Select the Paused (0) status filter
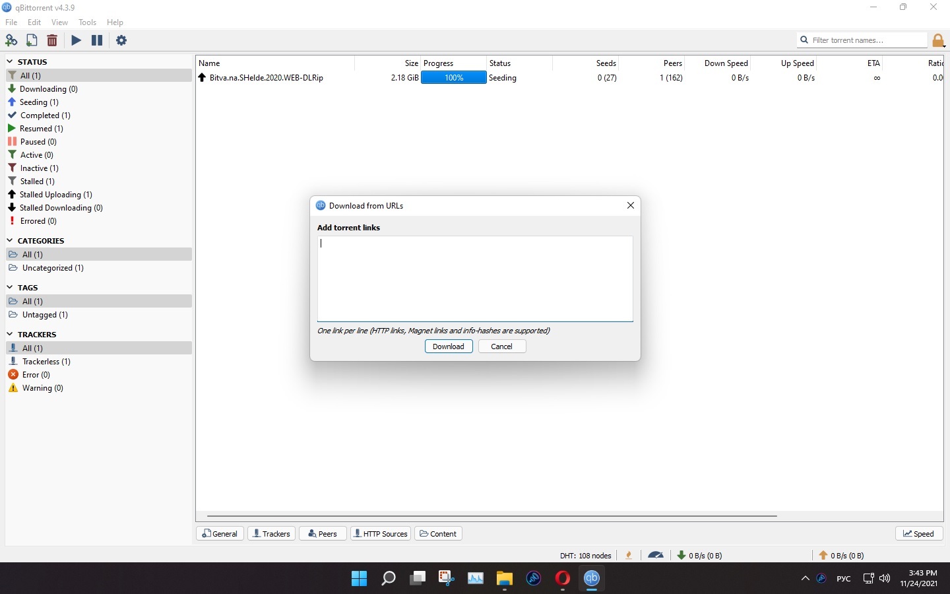 pos(99,142)
